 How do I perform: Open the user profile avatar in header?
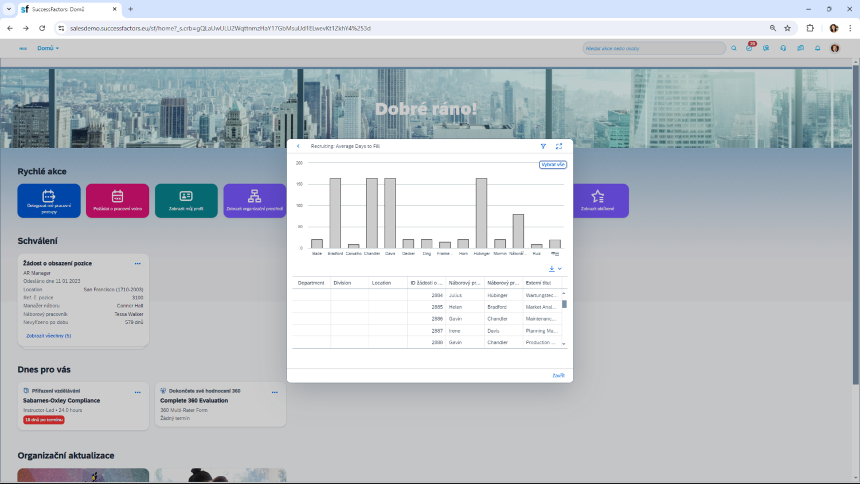[835, 48]
